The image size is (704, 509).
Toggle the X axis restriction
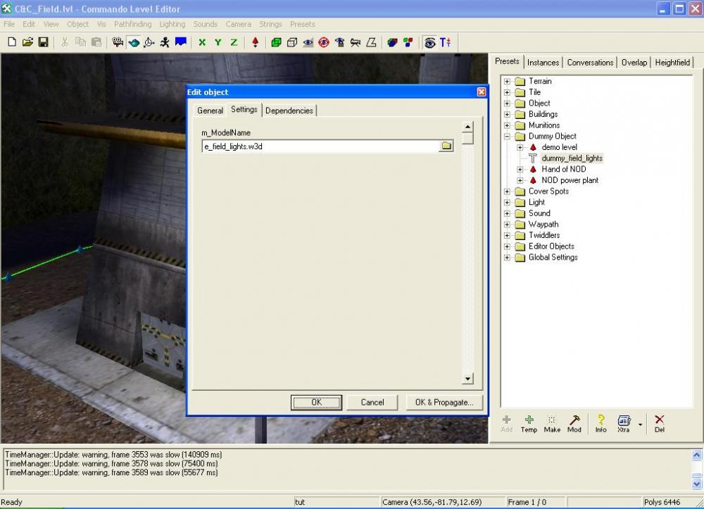pos(202,42)
